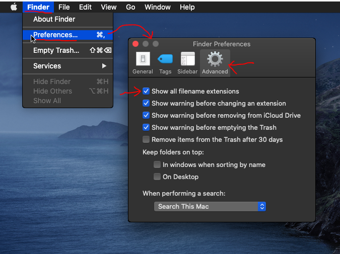Check keep folders on top in windows
340x254 pixels.
coord(157,165)
